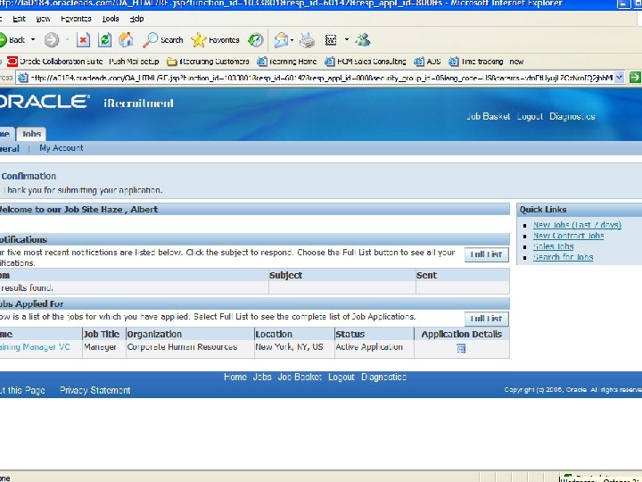The image size is (642, 482).
Task: Click the Mail envelope icon
Action: tap(281, 40)
